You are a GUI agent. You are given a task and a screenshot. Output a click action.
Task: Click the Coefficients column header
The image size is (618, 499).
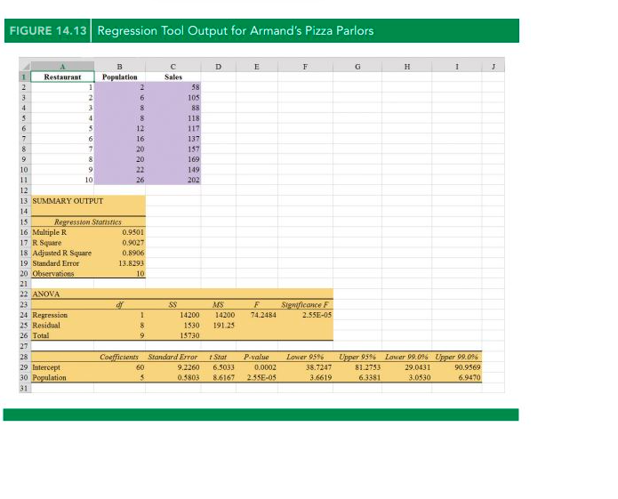[x=119, y=357]
